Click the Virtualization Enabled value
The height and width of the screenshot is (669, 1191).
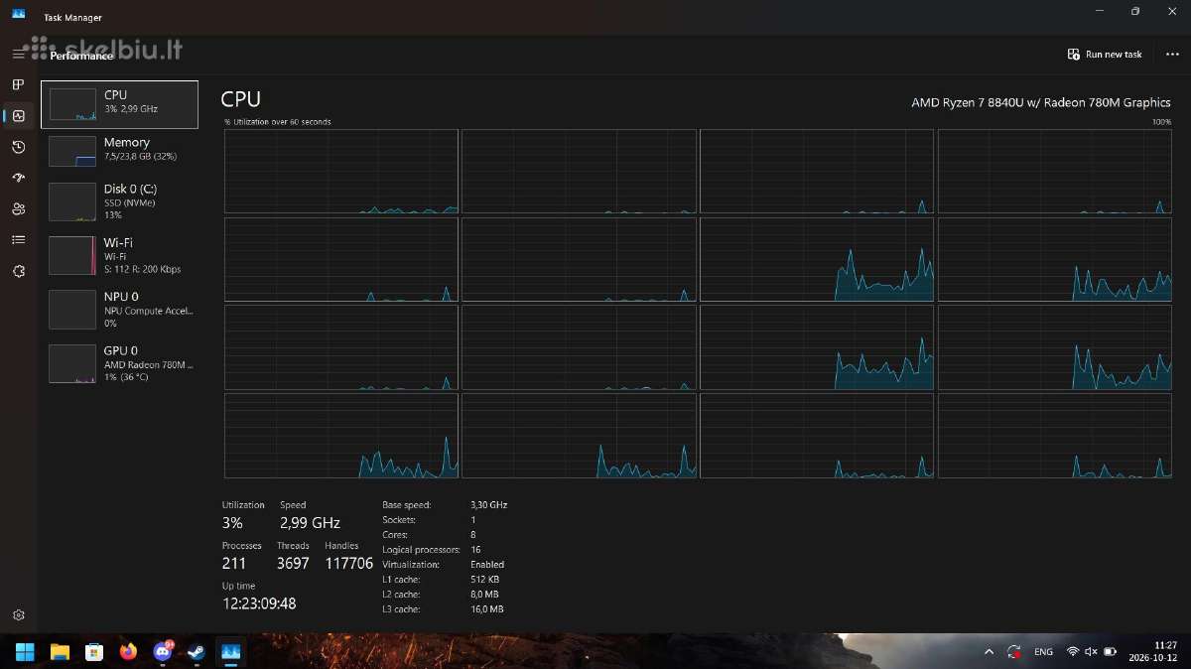point(487,565)
